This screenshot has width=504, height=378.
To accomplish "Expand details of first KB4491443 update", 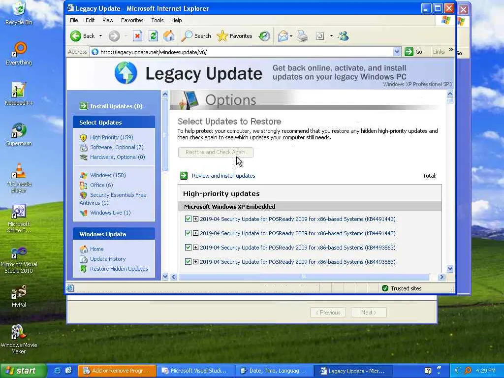I will coord(195,219).
